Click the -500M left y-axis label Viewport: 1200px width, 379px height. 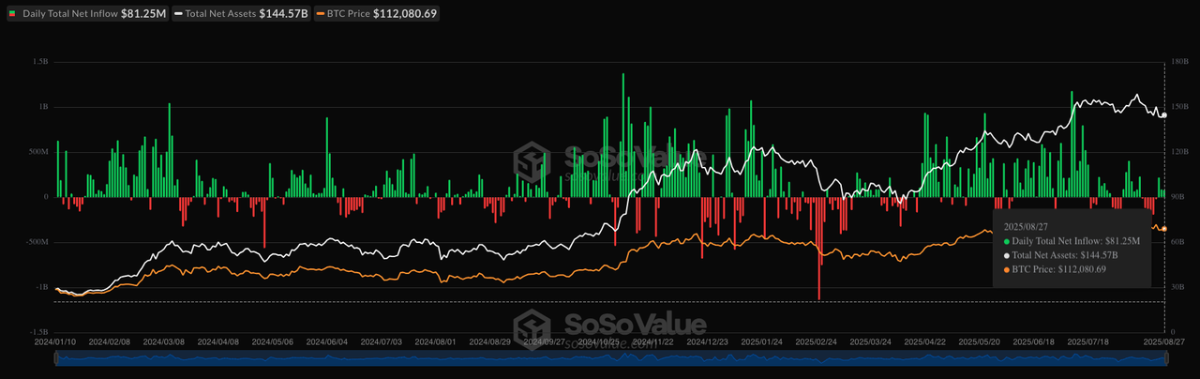click(x=37, y=242)
